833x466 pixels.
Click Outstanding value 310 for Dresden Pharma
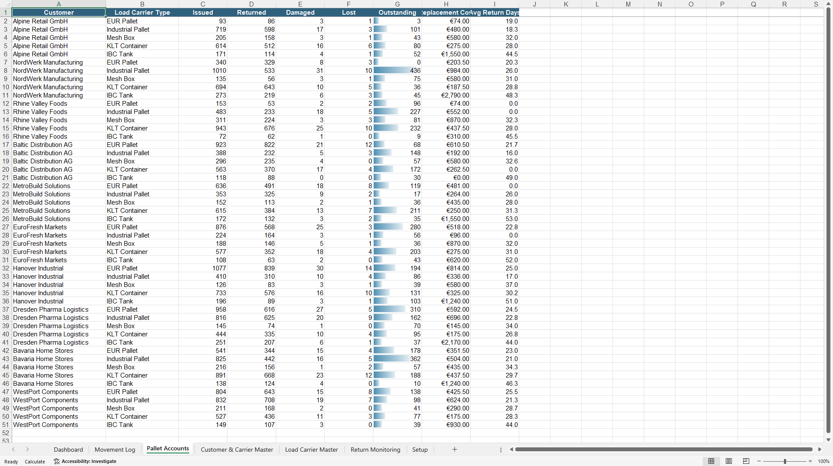[397, 310]
